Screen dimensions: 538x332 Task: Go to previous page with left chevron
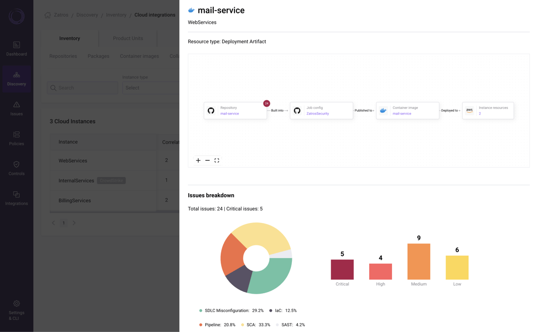click(53, 222)
